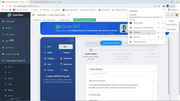
Task: Choose the Polygon network button
Action: (x=50, y=58)
